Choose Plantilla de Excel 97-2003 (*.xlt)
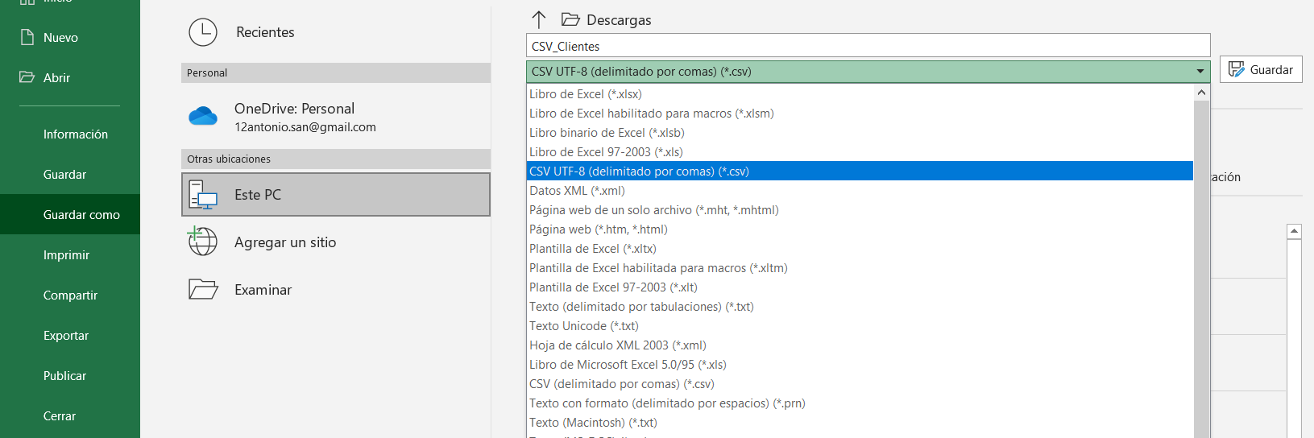The image size is (1314, 438). 860,287
